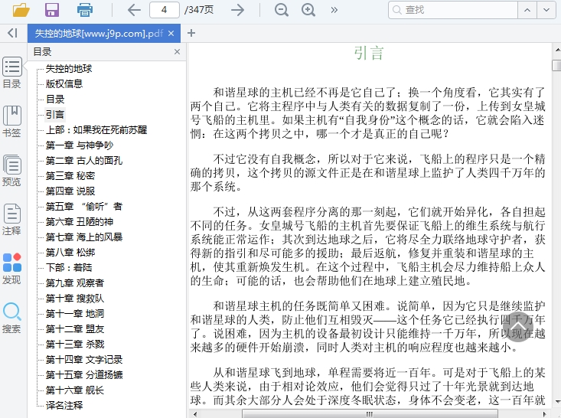Click the horizontal scrollbar right arrow

coord(545,414)
